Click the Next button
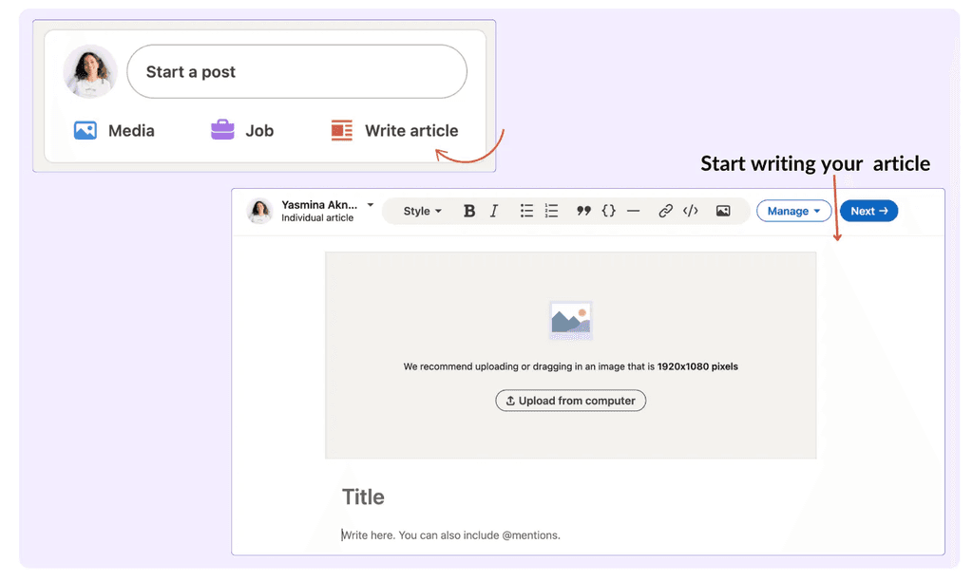This screenshot has height=581, width=973. coord(868,211)
